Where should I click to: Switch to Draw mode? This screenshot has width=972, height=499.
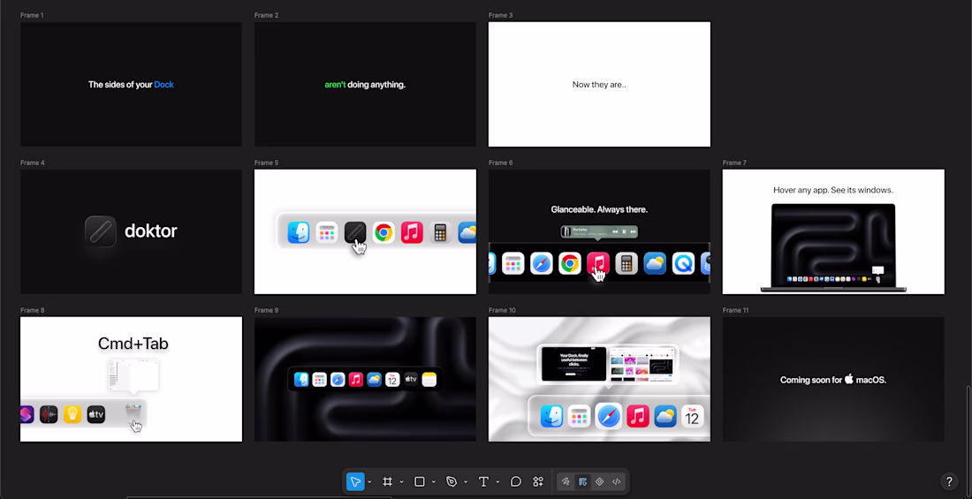(566, 481)
